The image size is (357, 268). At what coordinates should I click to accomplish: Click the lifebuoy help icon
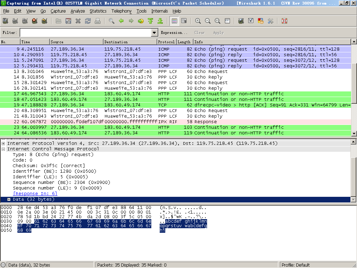(284, 21)
